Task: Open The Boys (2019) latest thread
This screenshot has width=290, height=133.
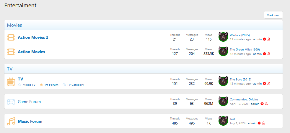Action: coord(240,80)
